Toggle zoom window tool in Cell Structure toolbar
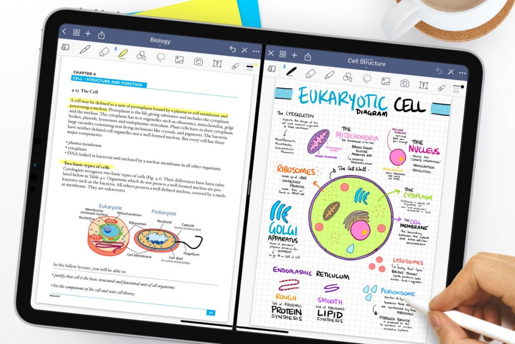The height and width of the screenshot is (344, 515). coord(271,69)
